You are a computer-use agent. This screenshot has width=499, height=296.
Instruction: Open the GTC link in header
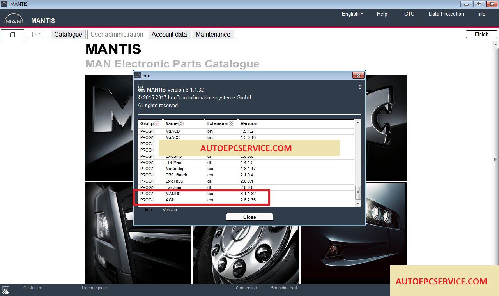(409, 14)
